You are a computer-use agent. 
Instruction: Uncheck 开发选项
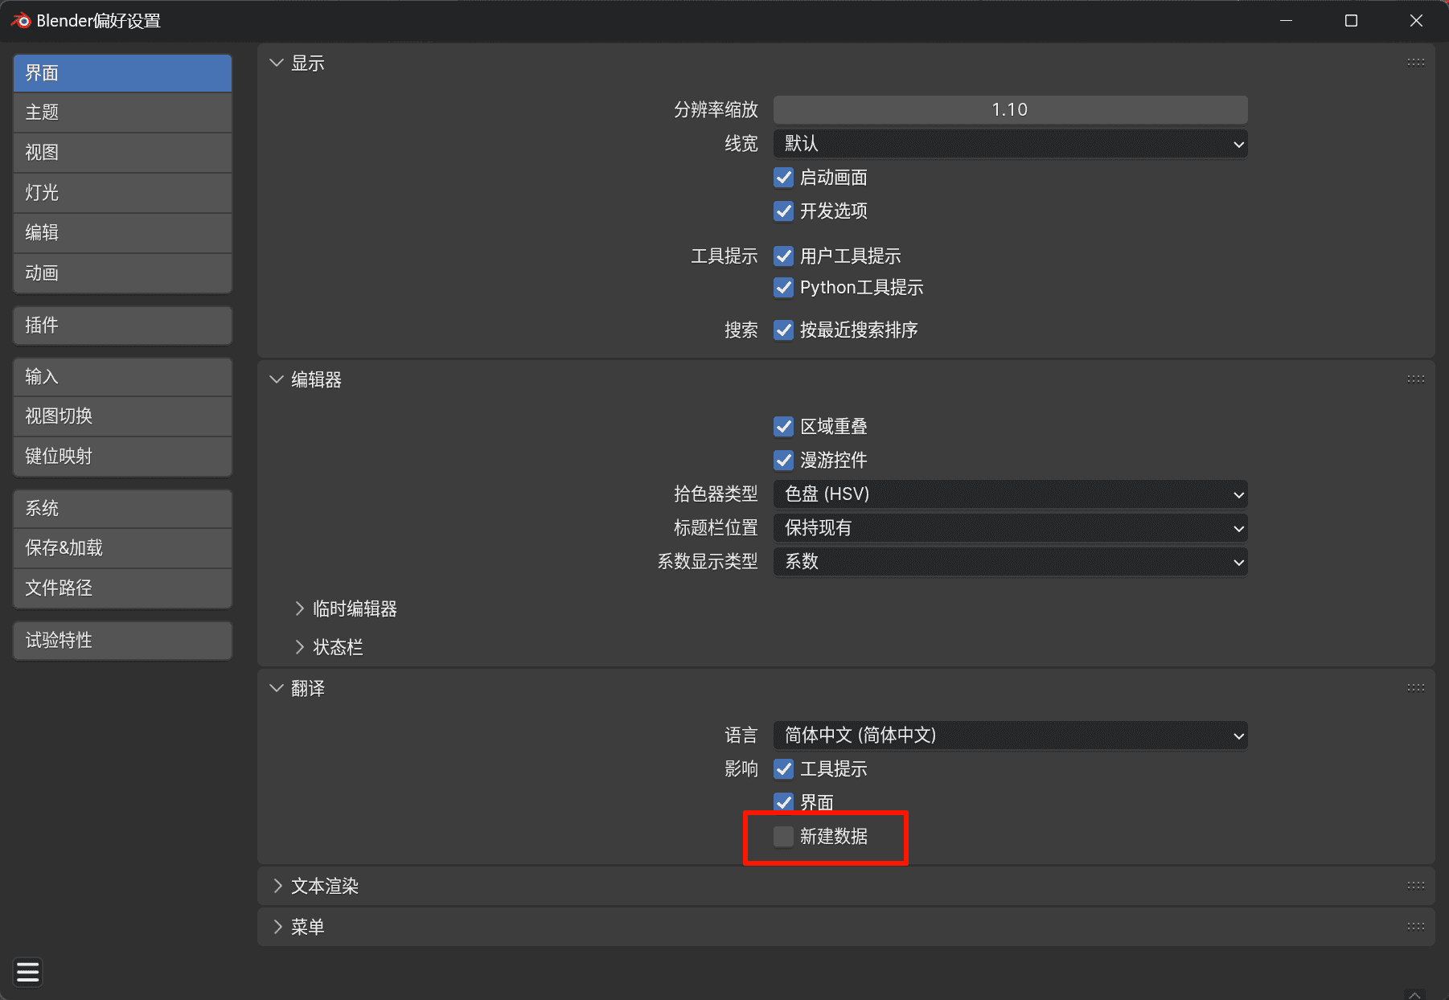click(783, 211)
